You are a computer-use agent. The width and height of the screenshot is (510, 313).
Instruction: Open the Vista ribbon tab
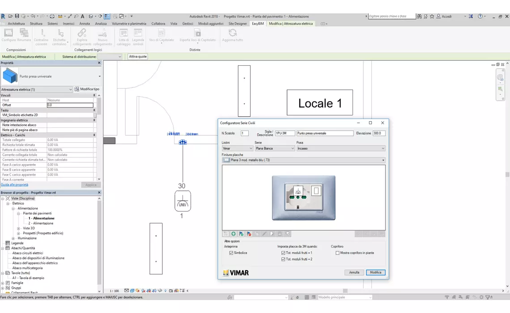point(174,24)
